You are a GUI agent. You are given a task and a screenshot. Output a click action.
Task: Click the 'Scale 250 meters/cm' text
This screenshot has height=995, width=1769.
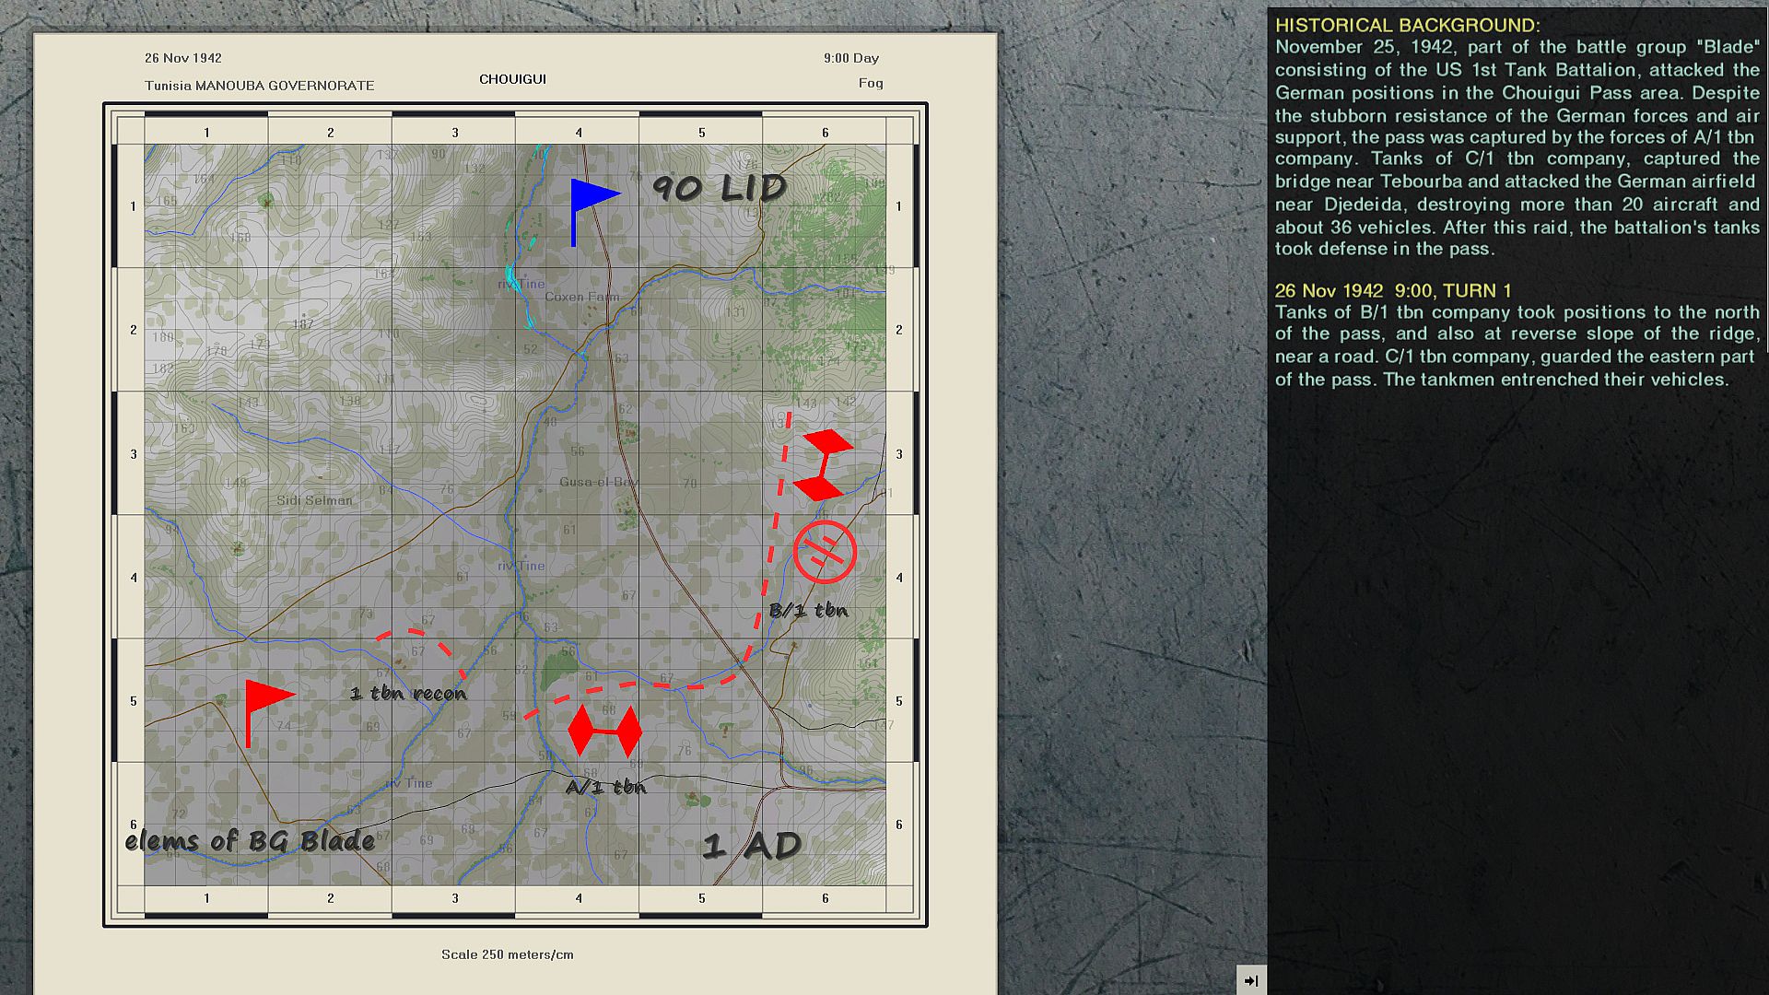[x=507, y=954]
